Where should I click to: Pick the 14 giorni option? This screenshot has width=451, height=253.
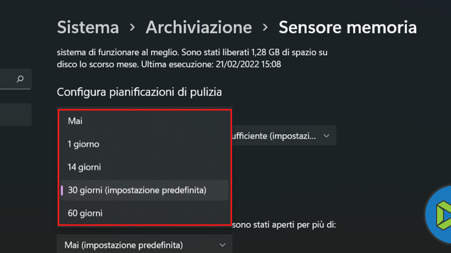pos(84,167)
